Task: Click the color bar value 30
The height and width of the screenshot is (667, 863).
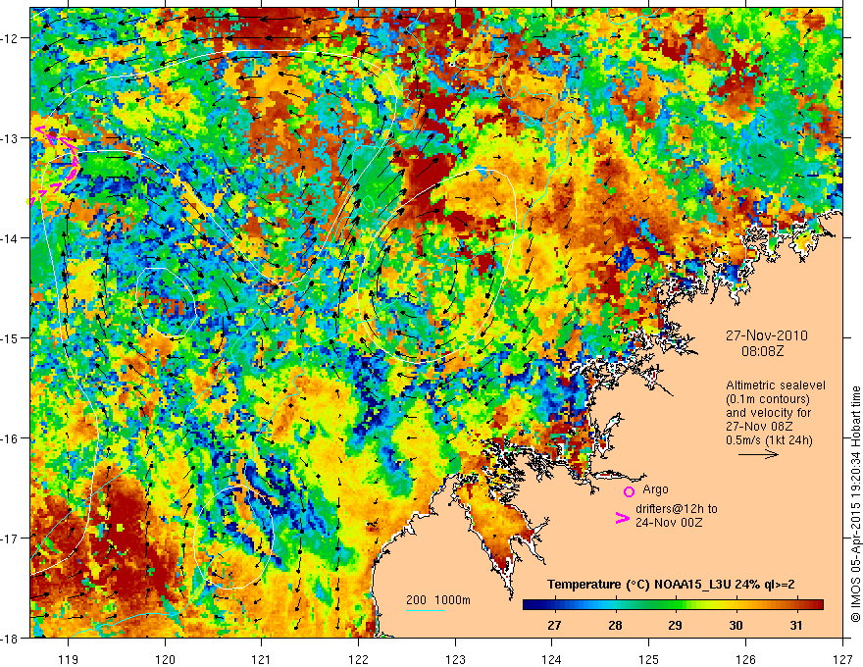Action: [736, 625]
